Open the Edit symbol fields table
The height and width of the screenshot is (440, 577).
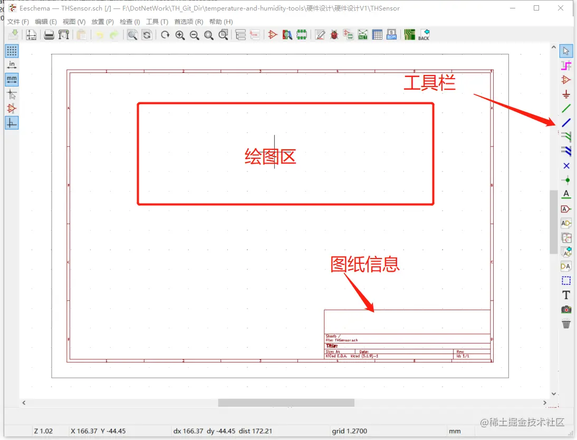(377, 35)
